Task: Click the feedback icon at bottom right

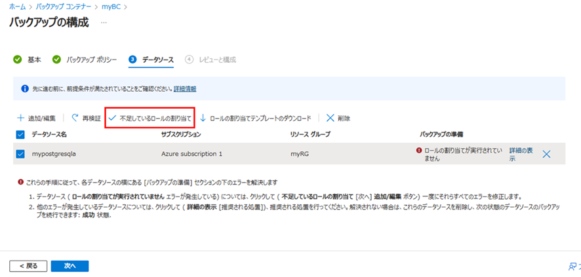Action: pyautogui.click(x=573, y=267)
